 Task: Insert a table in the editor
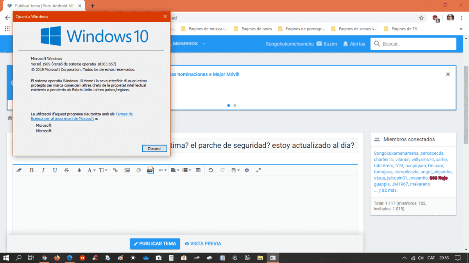198,170
